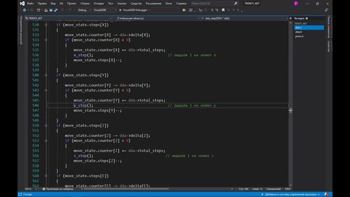Open the Tools (Средства) menu
350x197 pixels.
click(x=136, y=3)
